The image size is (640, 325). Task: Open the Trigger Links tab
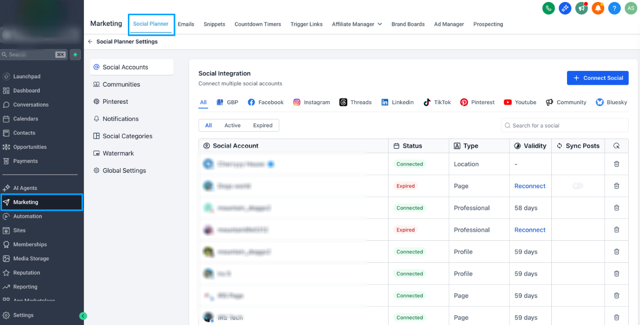pyautogui.click(x=306, y=24)
